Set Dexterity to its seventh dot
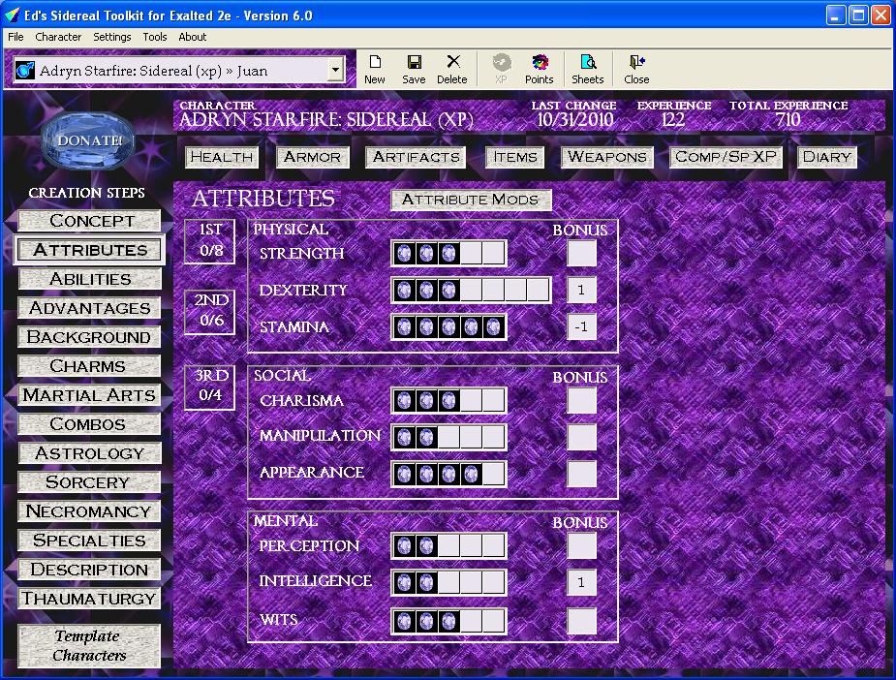Viewport: 896px width, 680px height. [538, 291]
